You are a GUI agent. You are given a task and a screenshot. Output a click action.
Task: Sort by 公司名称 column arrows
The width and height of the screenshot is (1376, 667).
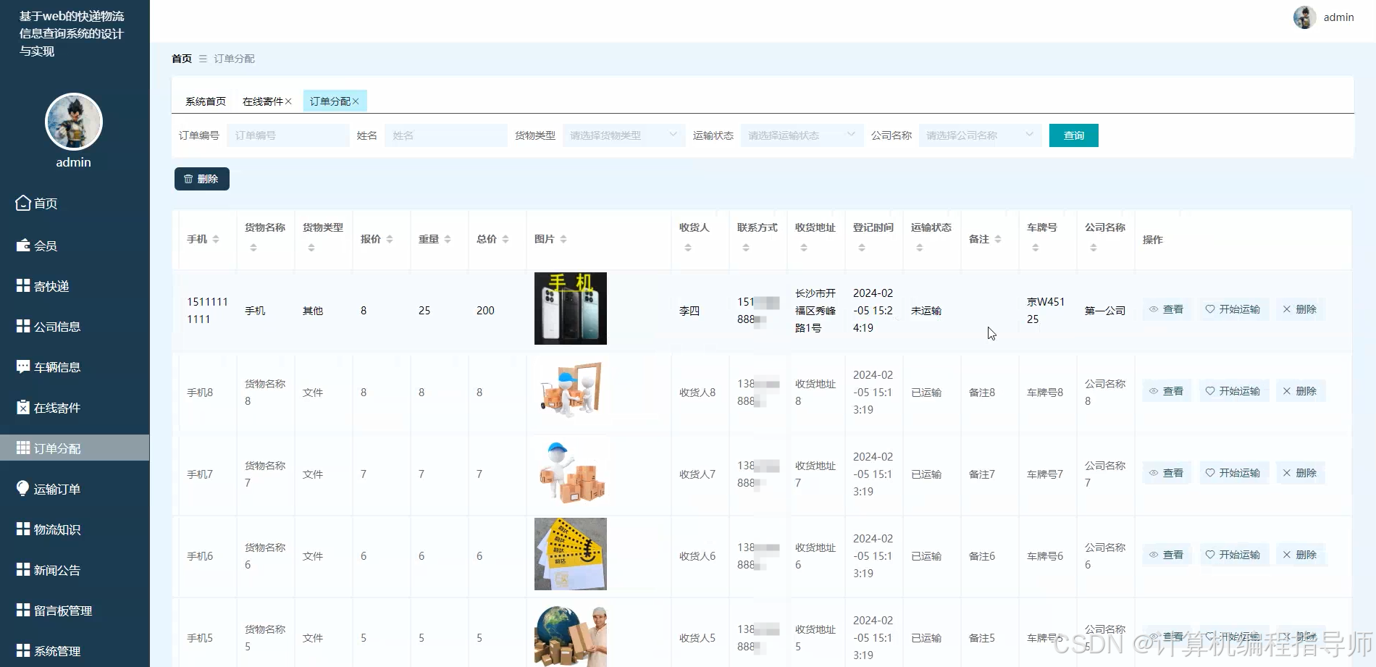tap(1094, 248)
